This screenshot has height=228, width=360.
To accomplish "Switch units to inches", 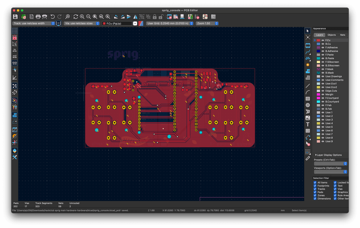I will (15, 50).
